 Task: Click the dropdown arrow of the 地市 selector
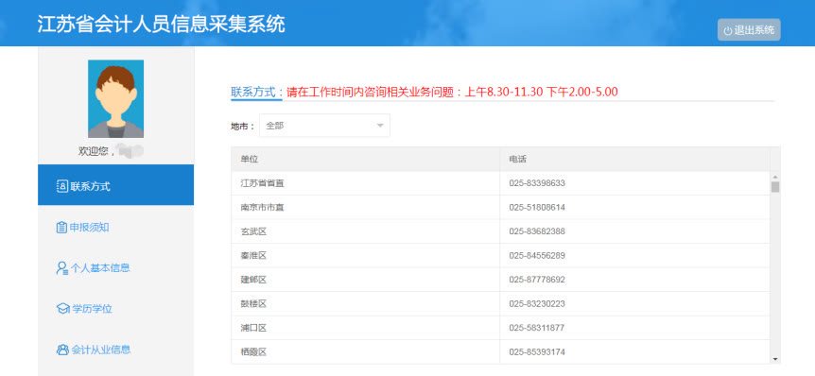tap(380, 126)
